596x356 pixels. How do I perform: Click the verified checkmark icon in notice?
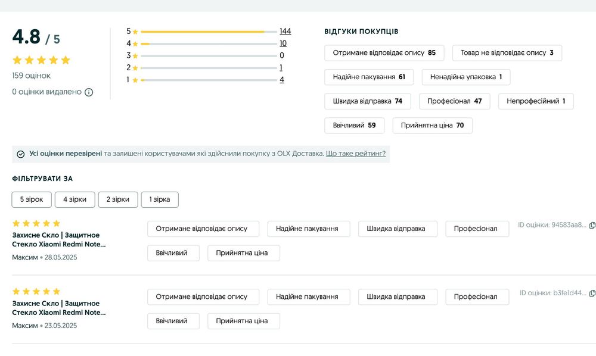[21, 154]
